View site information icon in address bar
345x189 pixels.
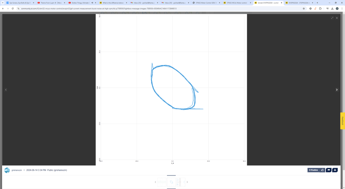point(18,9)
